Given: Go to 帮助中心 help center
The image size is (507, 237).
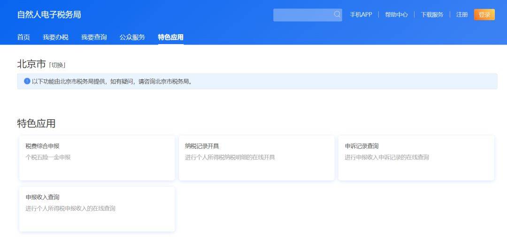Looking at the screenshot, I should 396,15.
